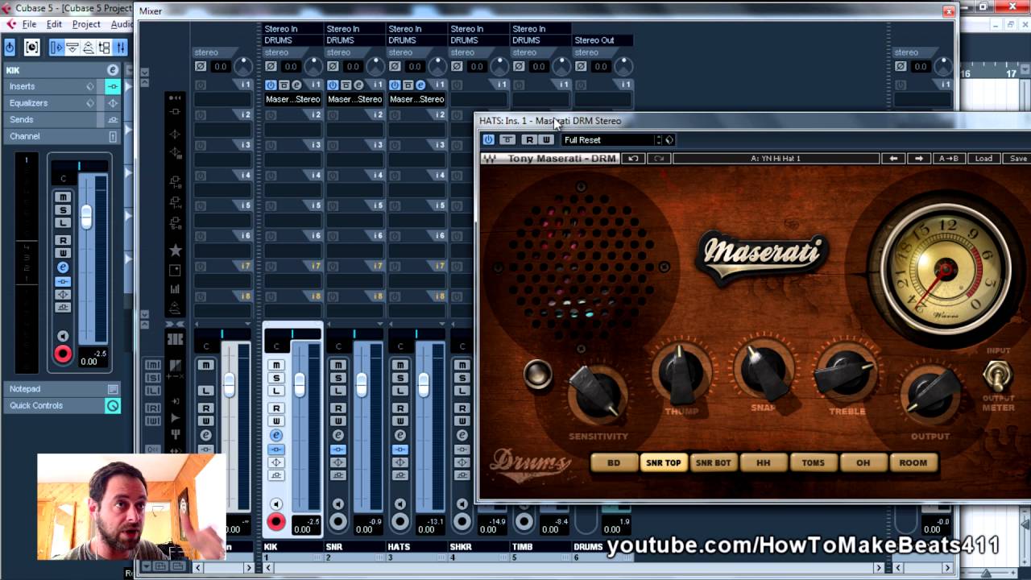The height and width of the screenshot is (580, 1031).
Task: Click the KIK edit channel 'e' icon in inspector header
Action: click(112, 70)
